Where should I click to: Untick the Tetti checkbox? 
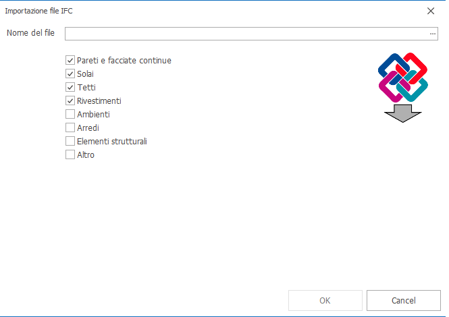[x=70, y=88]
